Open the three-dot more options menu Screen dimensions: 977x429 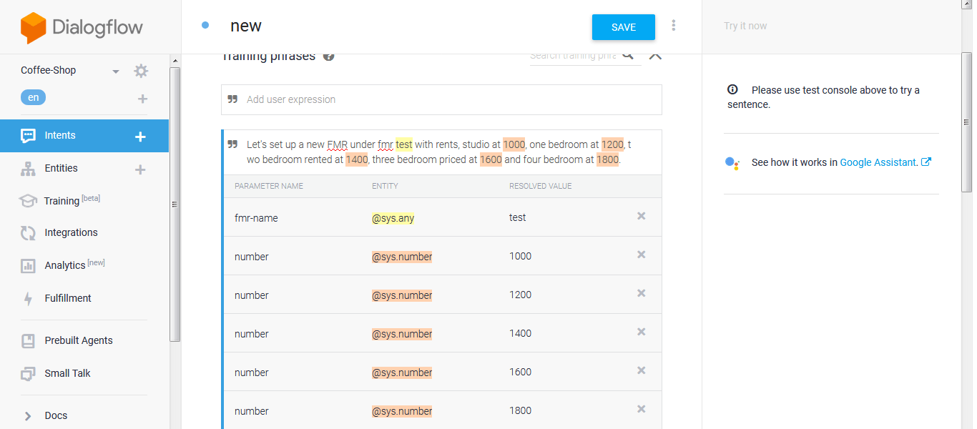pyautogui.click(x=674, y=26)
